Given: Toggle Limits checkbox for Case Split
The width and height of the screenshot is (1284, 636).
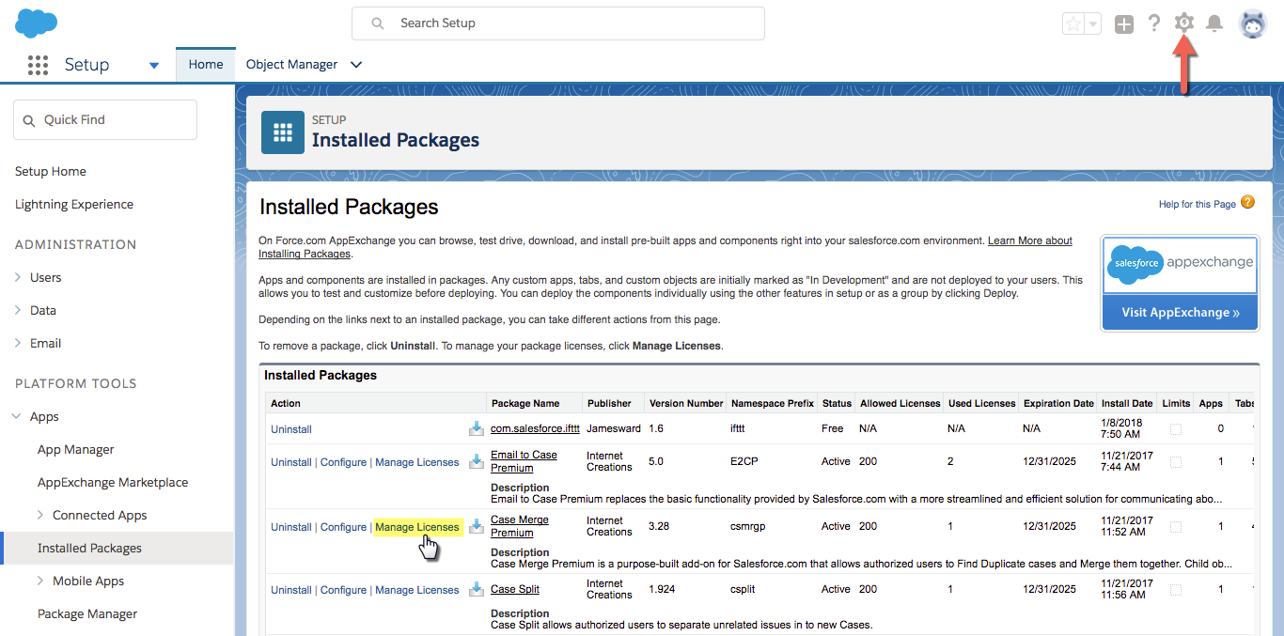Looking at the screenshot, I should click(1176, 589).
